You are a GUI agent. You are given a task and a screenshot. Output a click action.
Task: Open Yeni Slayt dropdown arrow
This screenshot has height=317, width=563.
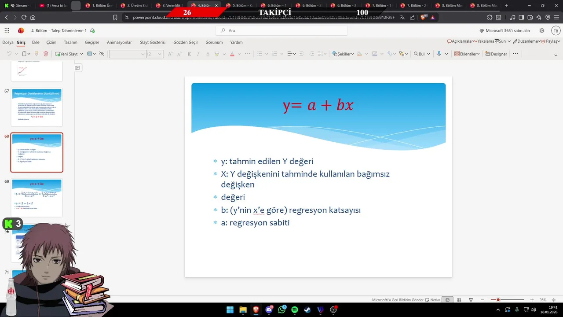tap(82, 54)
